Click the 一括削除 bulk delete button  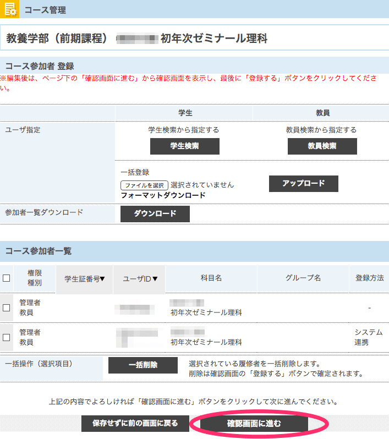coord(143,365)
